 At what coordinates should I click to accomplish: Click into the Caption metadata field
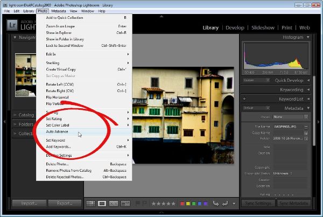pos(290,157)
